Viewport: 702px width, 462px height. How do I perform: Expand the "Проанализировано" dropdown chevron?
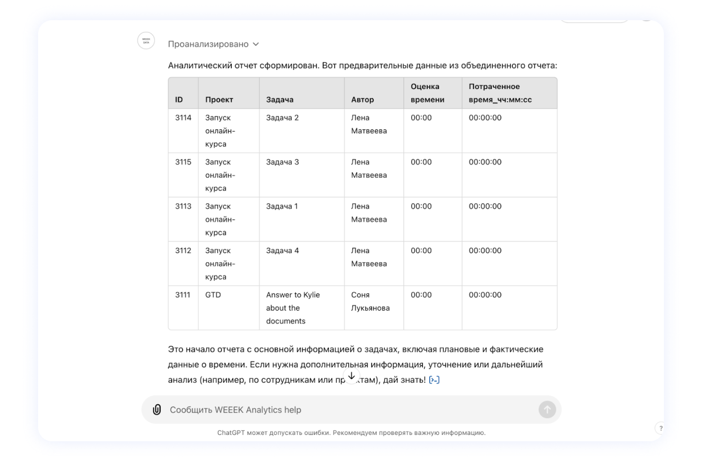tap(256, 44)
